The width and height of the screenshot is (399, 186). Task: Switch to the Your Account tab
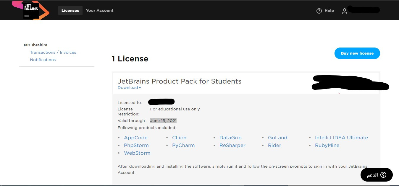[99, 10]
